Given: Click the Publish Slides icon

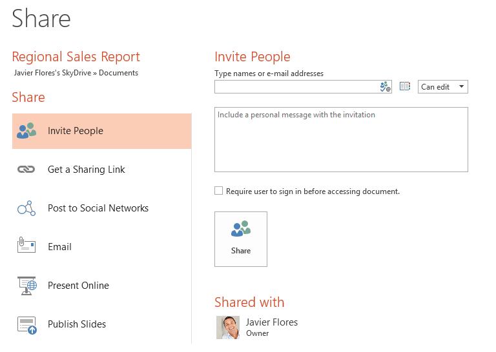Looking at the screenshot, I should pyautogui.click(x=26, y=324).
